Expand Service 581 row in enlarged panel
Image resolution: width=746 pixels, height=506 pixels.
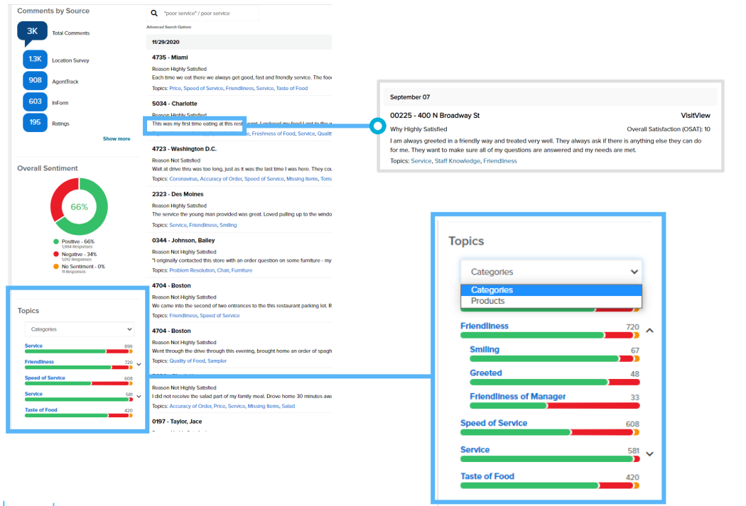[x=649, y=453]
